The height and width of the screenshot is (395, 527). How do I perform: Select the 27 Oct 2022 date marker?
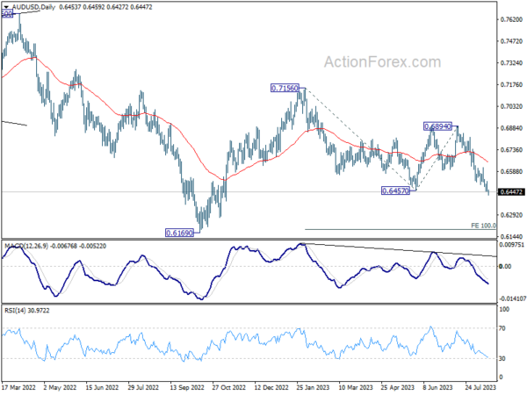[229, 388]
